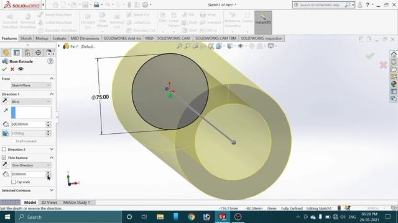Check the Cap ends checkbox
The height and width of the screenshot is (223, 398).
tap(14, 181)
